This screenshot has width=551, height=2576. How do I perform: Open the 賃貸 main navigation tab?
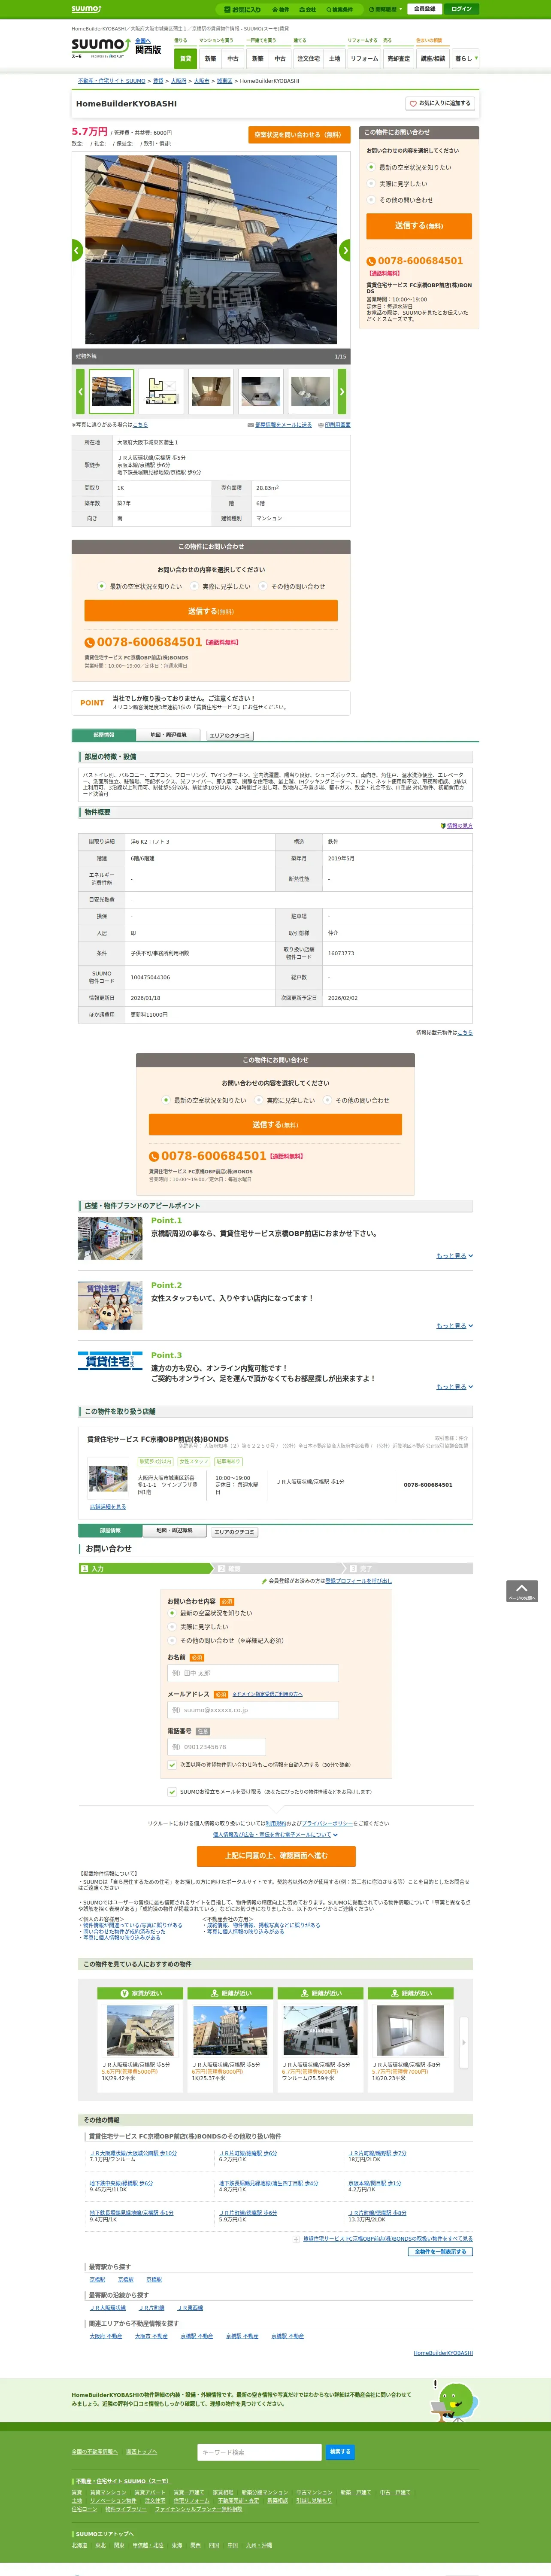185,58
